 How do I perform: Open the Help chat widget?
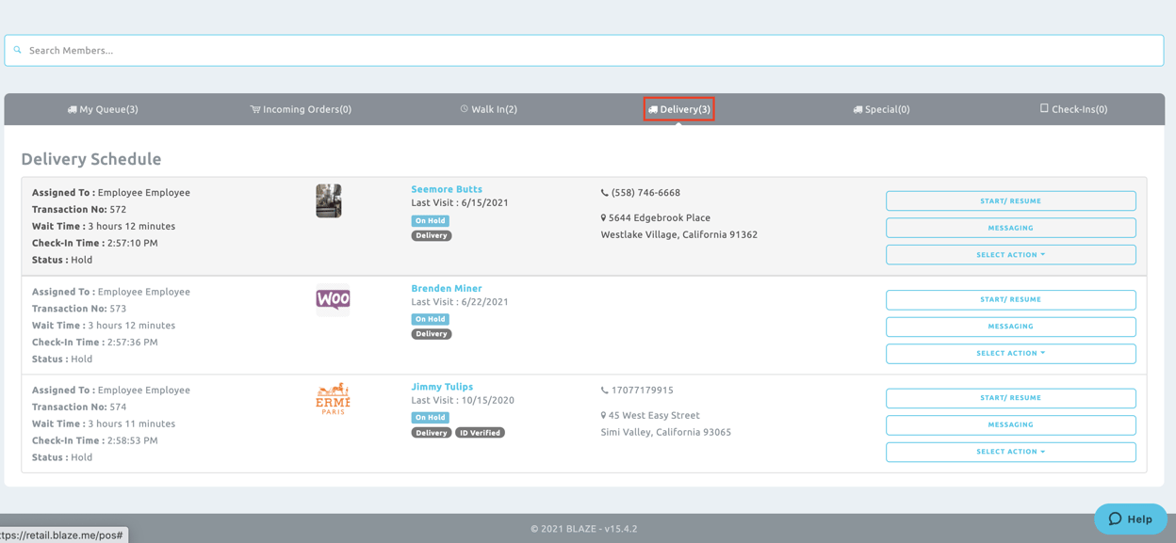[x=1130, y=519]
